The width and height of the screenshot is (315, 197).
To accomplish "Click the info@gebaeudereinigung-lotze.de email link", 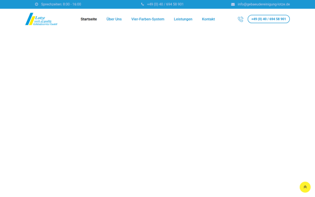I will (264, 4).
